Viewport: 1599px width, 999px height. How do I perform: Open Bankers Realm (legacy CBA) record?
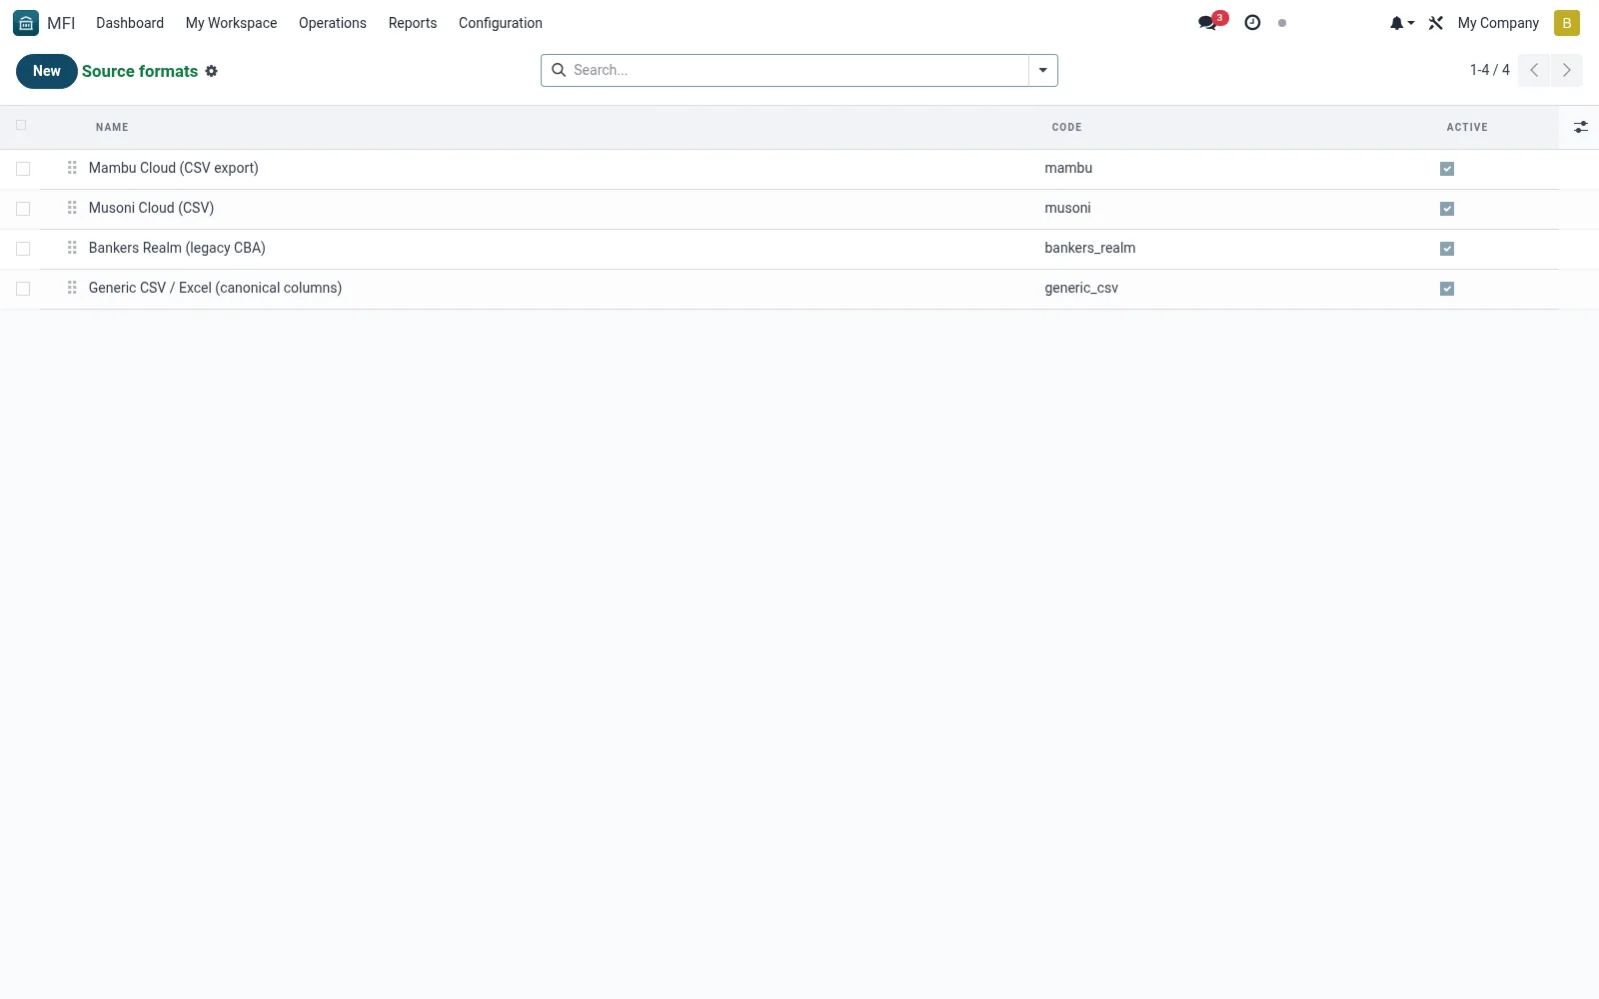tap(177, 248)
